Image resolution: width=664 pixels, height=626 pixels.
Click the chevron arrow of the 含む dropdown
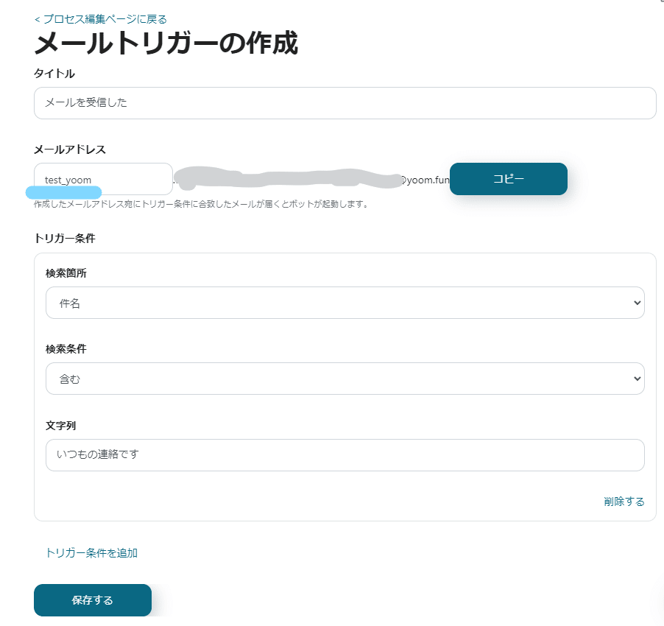[x=637, y=379]
